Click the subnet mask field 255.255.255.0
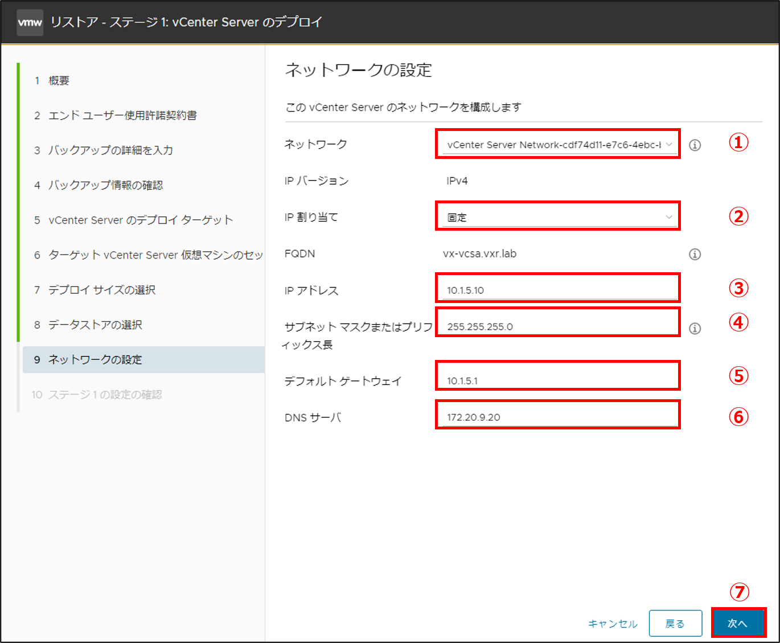 pyautogui.click(x=560, y=326)
